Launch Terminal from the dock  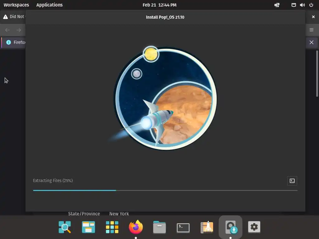click(x=183, y=227)
